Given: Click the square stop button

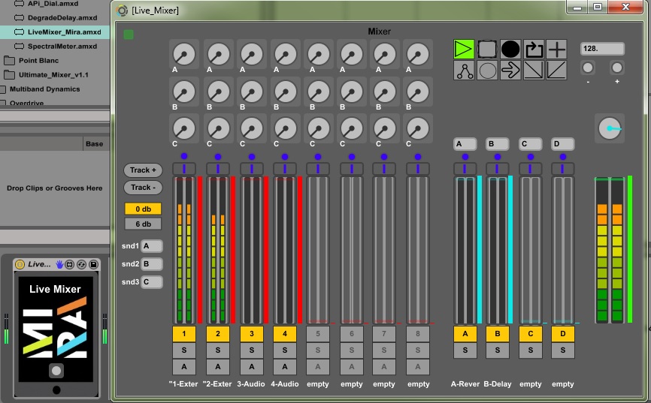Looking at the screenshot, I should 487,50.
